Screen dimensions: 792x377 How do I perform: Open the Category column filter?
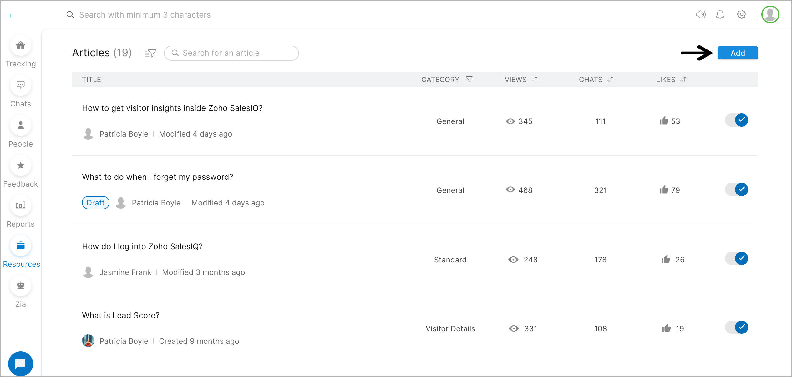[x=469, y=80]
